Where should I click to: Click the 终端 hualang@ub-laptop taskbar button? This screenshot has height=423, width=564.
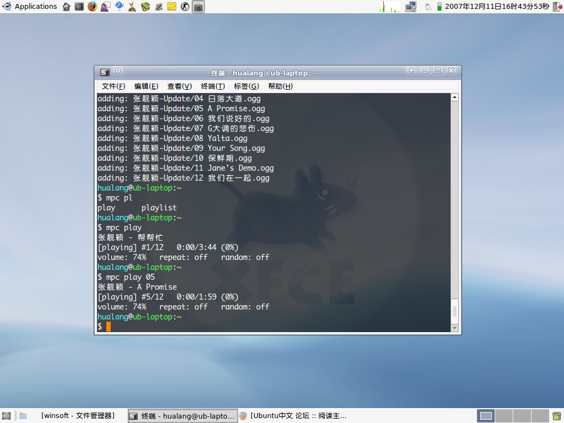183,416
